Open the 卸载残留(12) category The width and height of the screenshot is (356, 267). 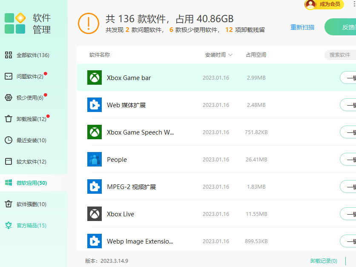(x=34, y=119)
